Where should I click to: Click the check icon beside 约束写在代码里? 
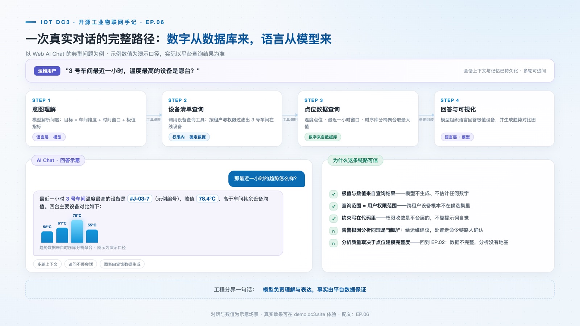333,218
